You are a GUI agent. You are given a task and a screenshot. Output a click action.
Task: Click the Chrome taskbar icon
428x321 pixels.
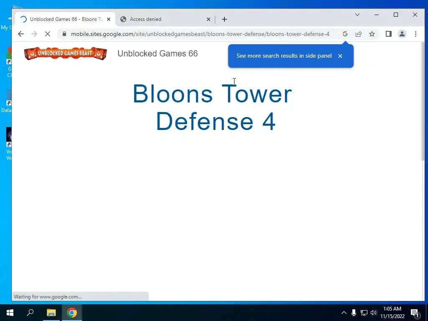tap(72, 313)
